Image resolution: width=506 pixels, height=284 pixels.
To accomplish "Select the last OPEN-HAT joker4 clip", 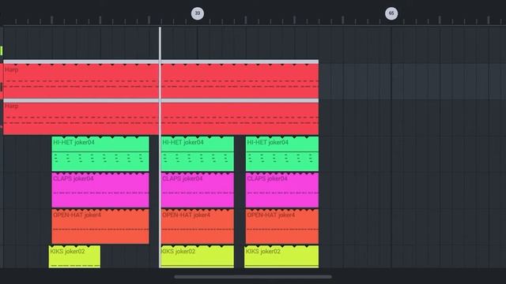I will click(282, 226).
